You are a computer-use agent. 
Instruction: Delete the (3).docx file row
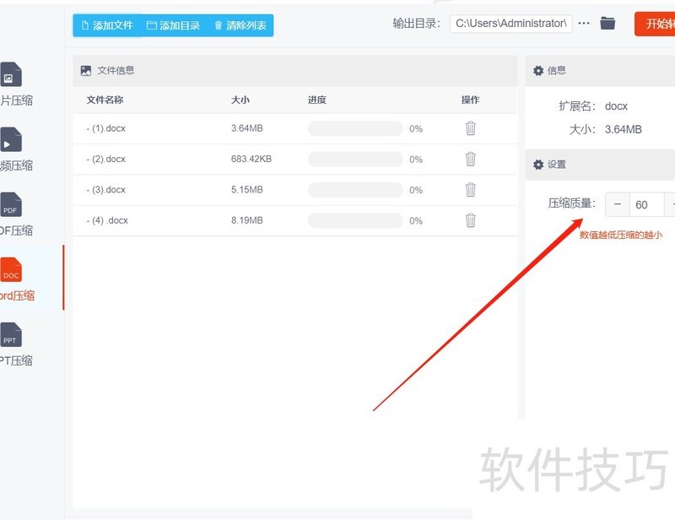[471, 190]
